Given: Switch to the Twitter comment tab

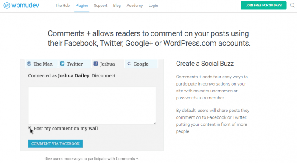Looking at the screenshot, I should pyautogui.click(x=74, y=64).
